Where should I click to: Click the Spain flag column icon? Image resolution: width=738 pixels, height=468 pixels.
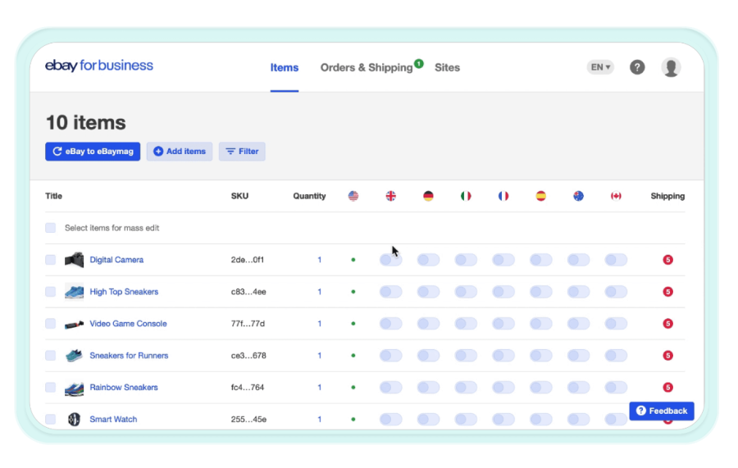pyautogui.click(x=541, y=196)
